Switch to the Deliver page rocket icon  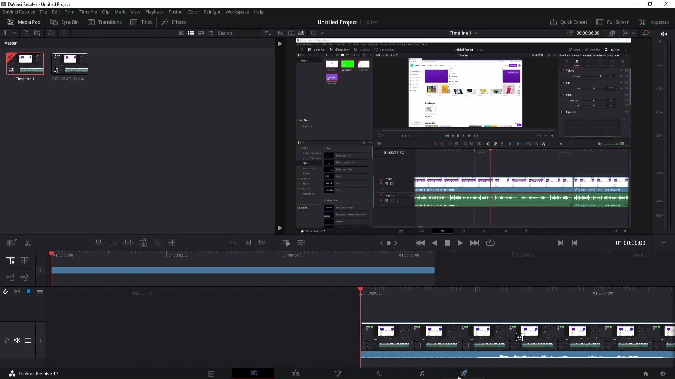click(x=464, y=374)
